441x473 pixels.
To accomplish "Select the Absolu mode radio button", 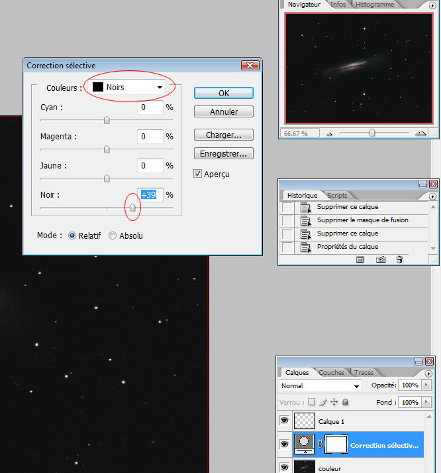I will click(113, 236).
